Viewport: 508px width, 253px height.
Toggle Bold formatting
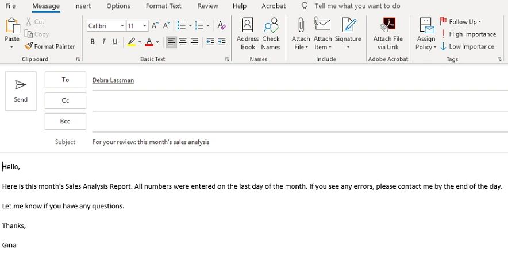click(93, 42)
